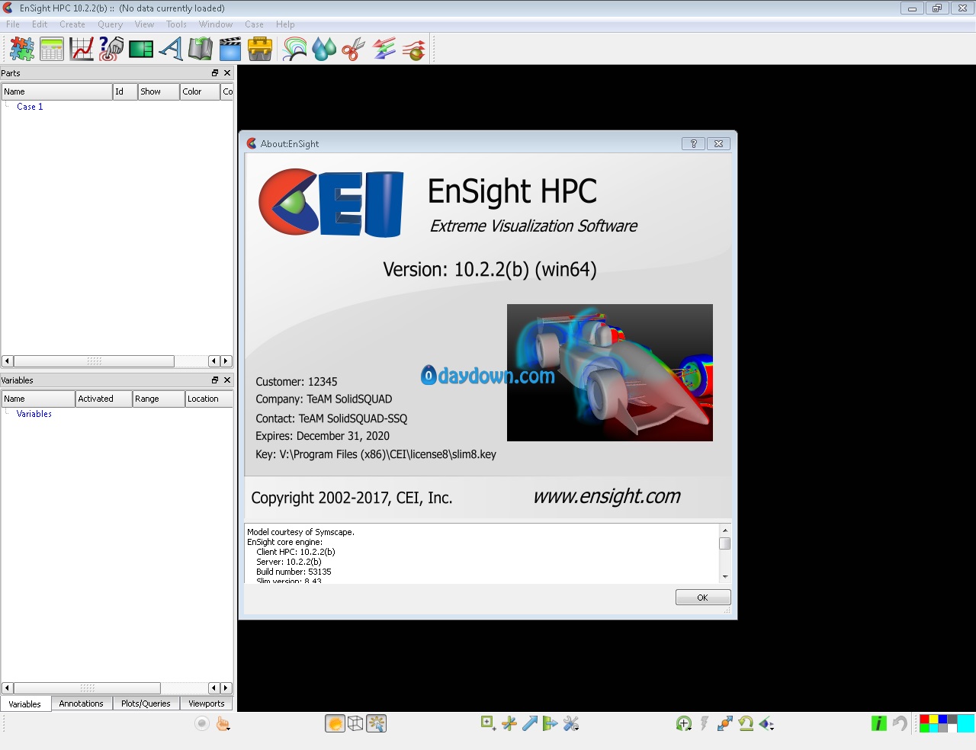
Task: Open the Parts feature puzzle icon
Action: 22,49
